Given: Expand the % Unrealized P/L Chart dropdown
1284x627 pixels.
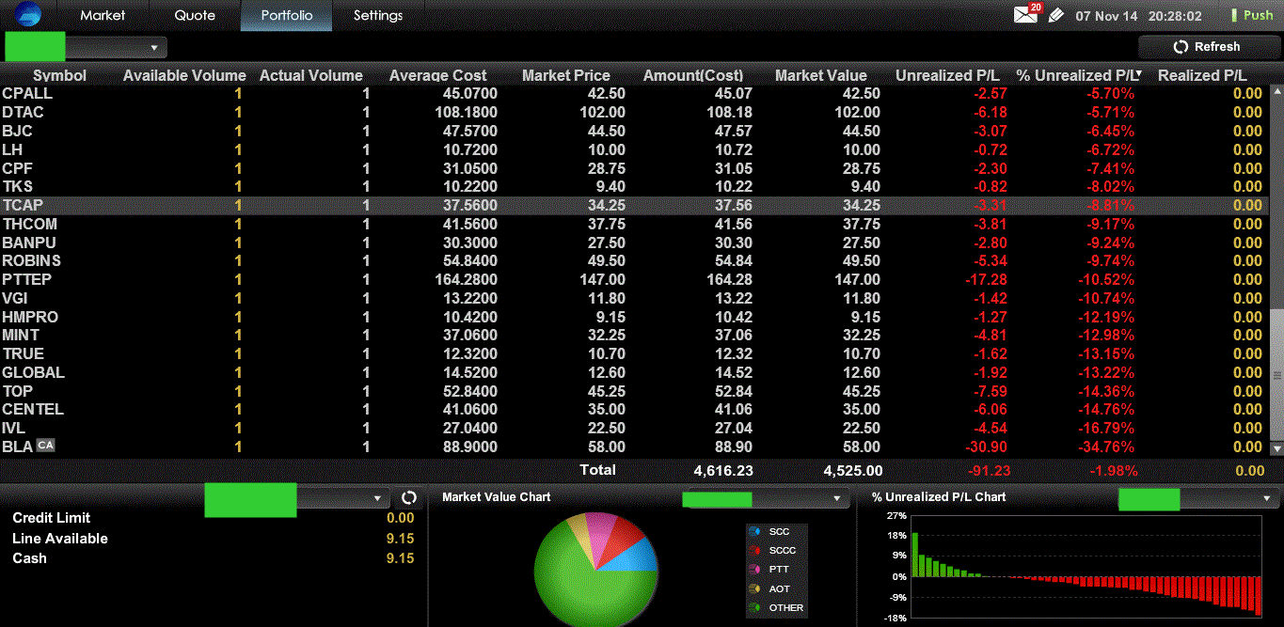Looking at the screenshot, I should [x=1266, y=499].
